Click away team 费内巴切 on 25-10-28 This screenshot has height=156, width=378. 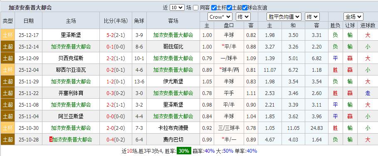point(173,139)
